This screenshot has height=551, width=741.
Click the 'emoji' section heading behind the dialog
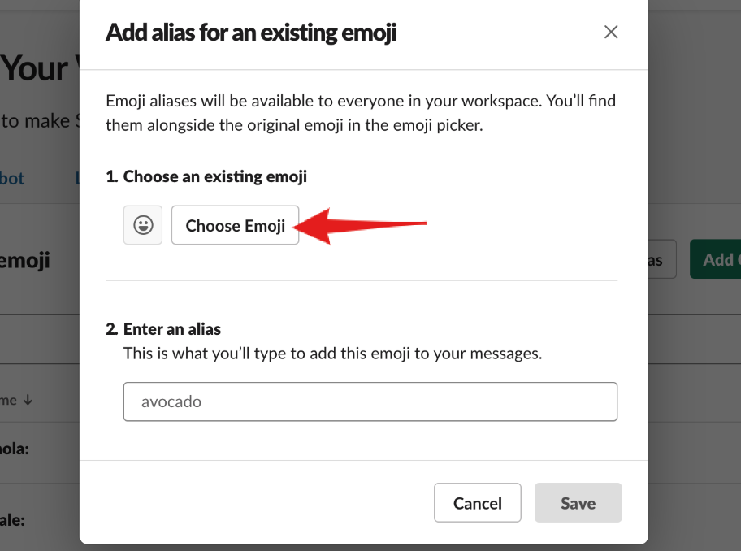tap(24, 260)
